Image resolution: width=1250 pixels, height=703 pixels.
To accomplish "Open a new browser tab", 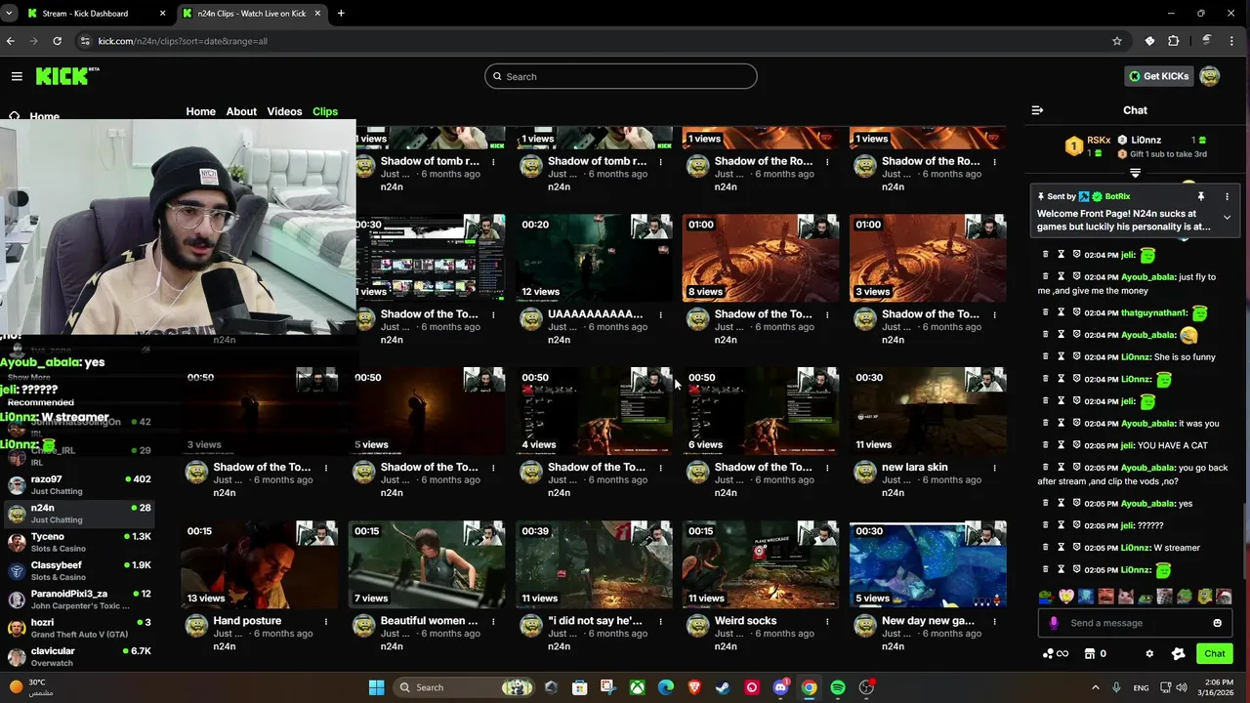I will 341,14.
